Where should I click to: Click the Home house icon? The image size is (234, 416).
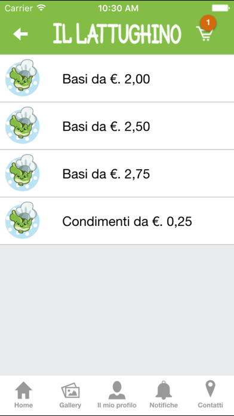click(x=24, y=390)
